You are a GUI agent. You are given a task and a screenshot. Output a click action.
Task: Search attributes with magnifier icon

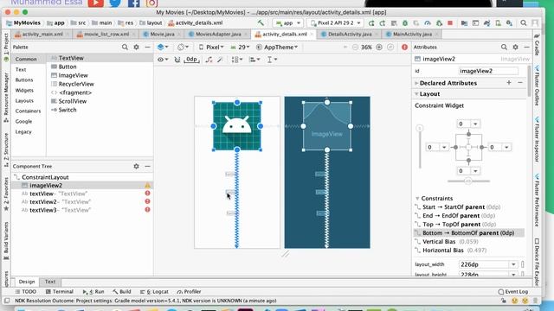point(504,47)
